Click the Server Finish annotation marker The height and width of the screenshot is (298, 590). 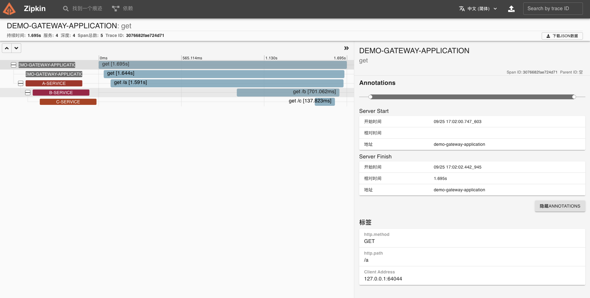pyautogui.click(x=574, y=97)
